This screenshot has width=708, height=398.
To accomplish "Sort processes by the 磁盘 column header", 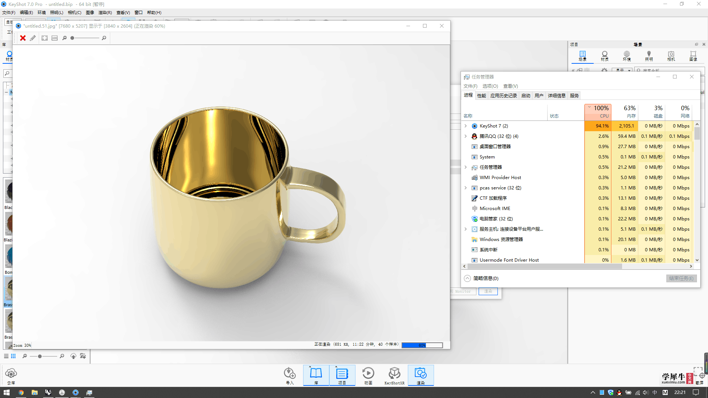I will [x=652, y=112].
